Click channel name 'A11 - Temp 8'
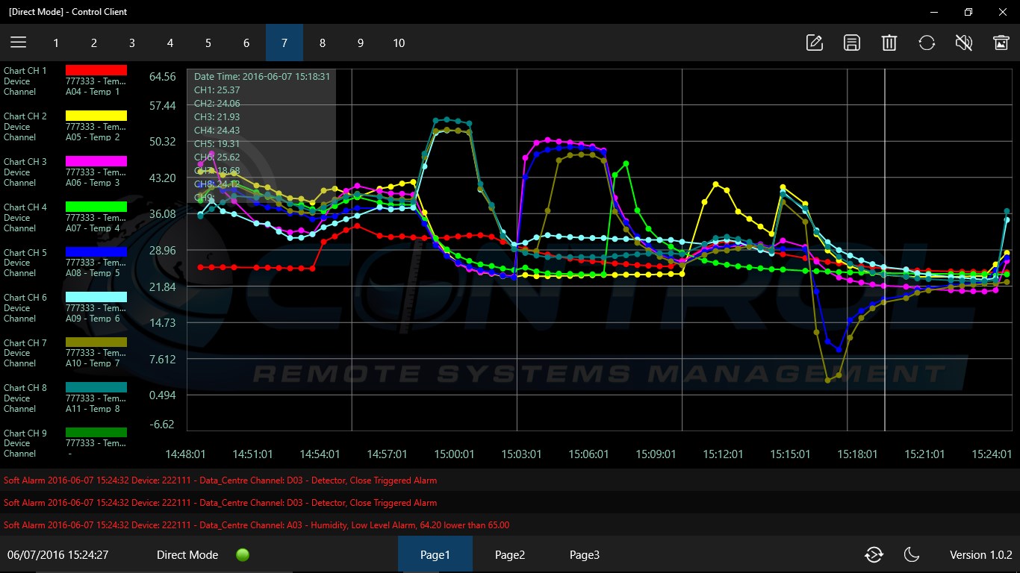This screenshot has height=573, width=1020. [x=93, y=409]
